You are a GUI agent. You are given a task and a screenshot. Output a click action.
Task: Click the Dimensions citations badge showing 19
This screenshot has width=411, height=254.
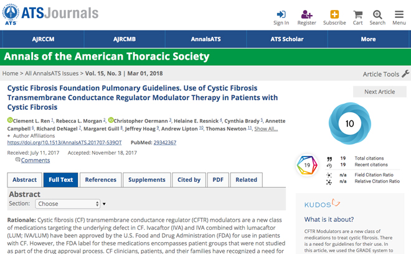click(307, 165)
